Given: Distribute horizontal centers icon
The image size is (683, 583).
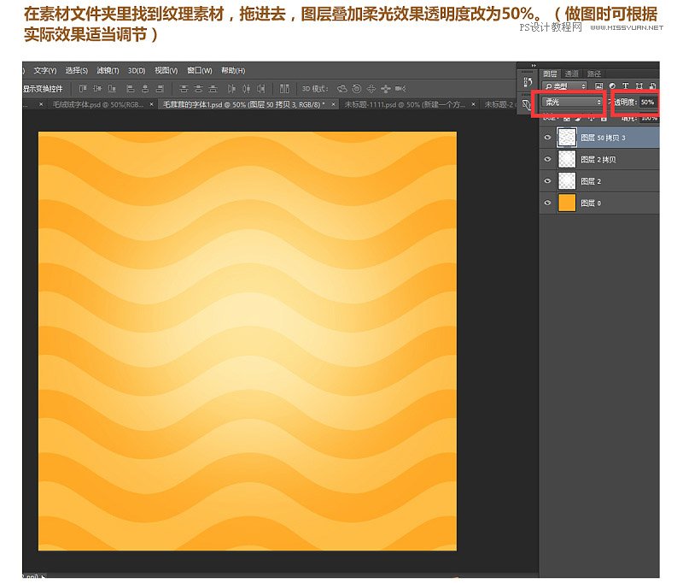Looking at the screenshot, I should coord(246,89).
